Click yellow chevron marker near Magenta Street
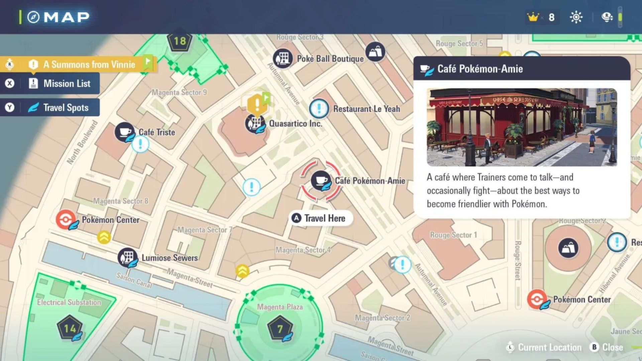This screenshot has height=361, width=642. [x=242, y=271]
